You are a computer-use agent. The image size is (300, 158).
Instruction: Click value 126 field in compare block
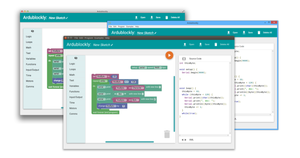coord(133,82)
